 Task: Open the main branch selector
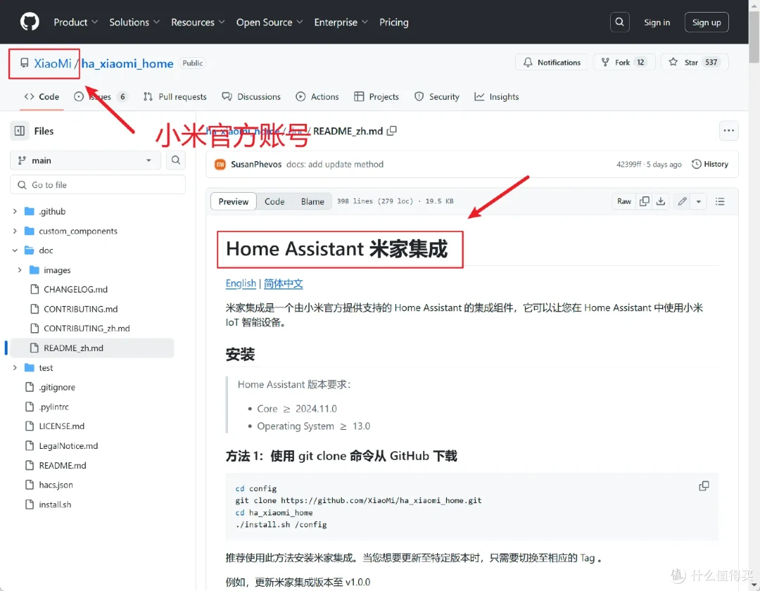click(85, 160)
